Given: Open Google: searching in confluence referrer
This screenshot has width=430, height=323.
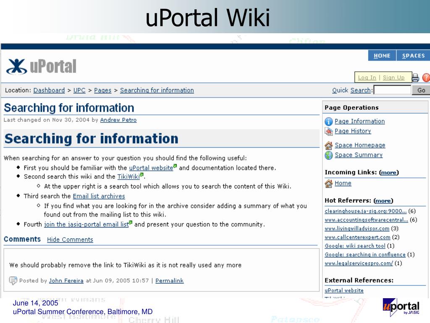Looking at the screenshot, I should coord(365,255).
